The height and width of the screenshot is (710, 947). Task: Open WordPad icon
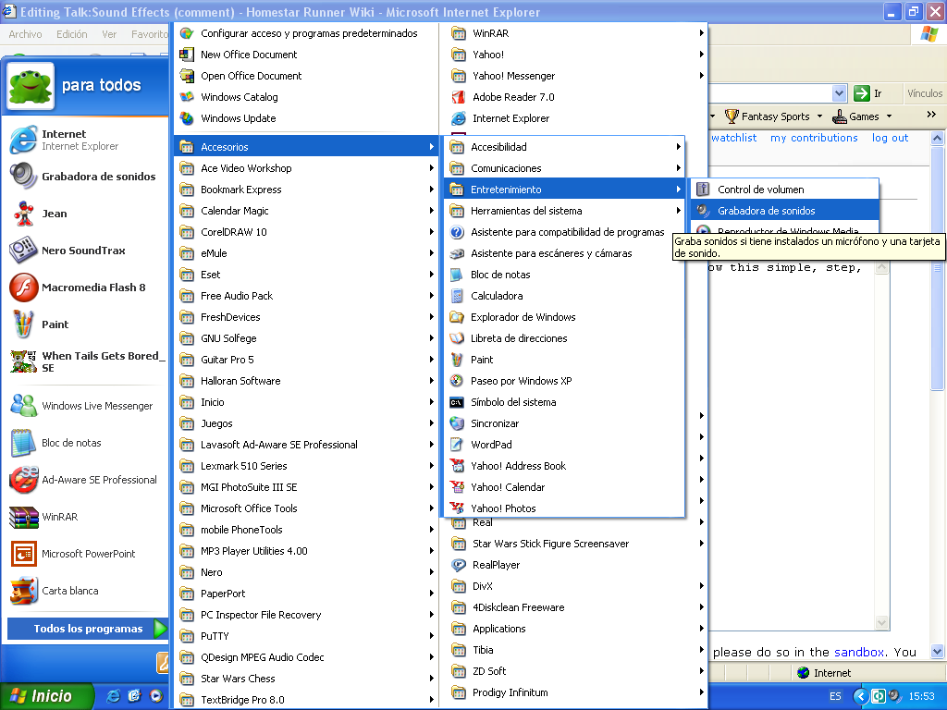pyautogui.click(x=457, y=445)
